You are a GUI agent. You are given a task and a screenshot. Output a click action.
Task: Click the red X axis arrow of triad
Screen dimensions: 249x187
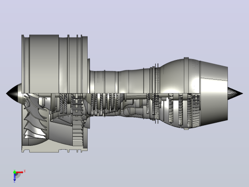pyautogui.click(x=20, y=172)
